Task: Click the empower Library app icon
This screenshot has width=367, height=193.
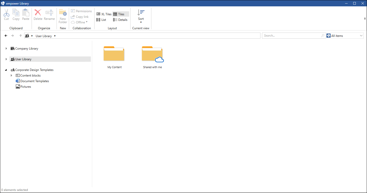Action: (3, 3)
